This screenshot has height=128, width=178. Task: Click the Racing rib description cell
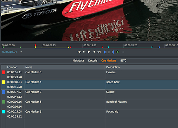point(142,114)
